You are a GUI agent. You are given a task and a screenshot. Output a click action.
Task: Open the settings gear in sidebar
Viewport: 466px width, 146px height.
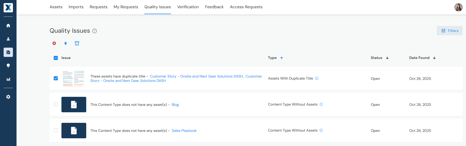(x=8, y=97)
